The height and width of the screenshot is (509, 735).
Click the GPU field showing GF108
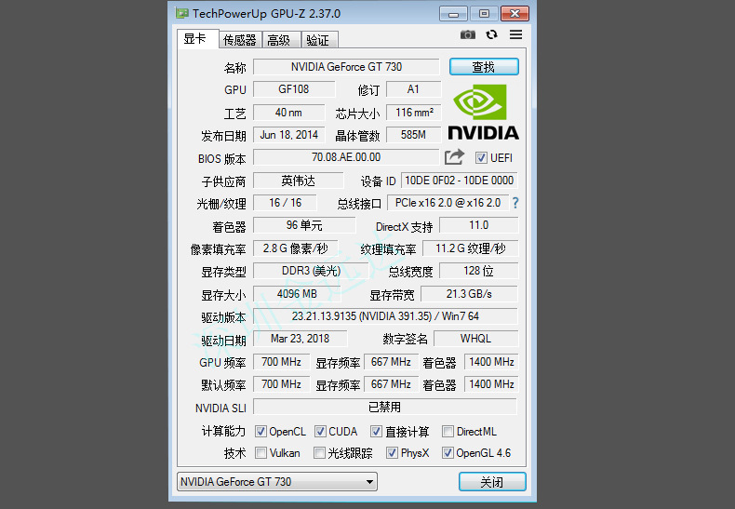[294, 89]
